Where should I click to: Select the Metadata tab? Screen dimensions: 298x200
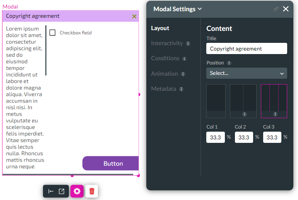pos(163,89)
